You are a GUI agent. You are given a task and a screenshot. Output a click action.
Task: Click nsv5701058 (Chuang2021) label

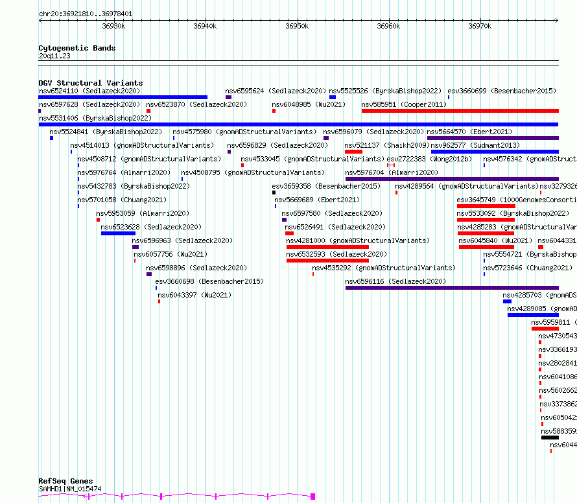pyautogui.click(x=122, y=200)
